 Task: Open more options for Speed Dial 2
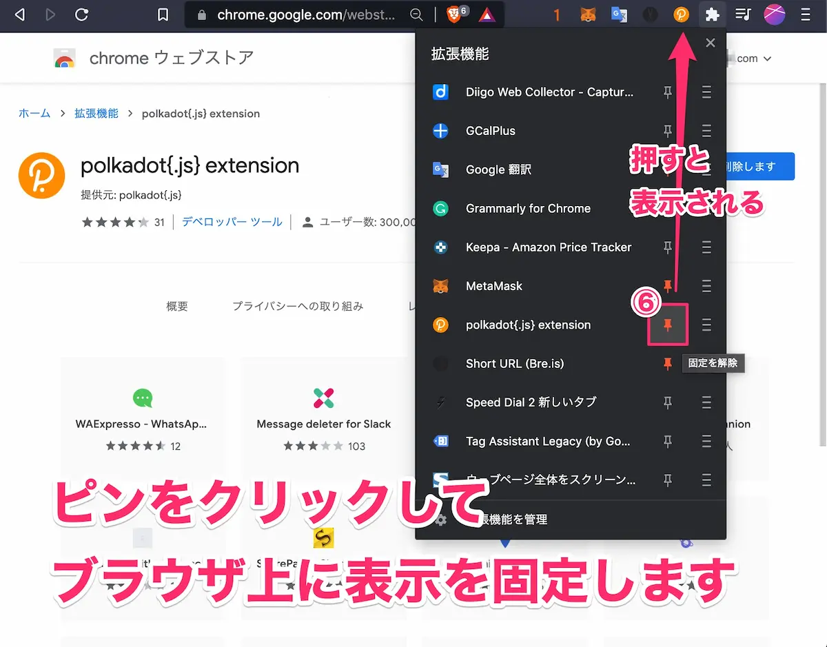tap(706, 402)
